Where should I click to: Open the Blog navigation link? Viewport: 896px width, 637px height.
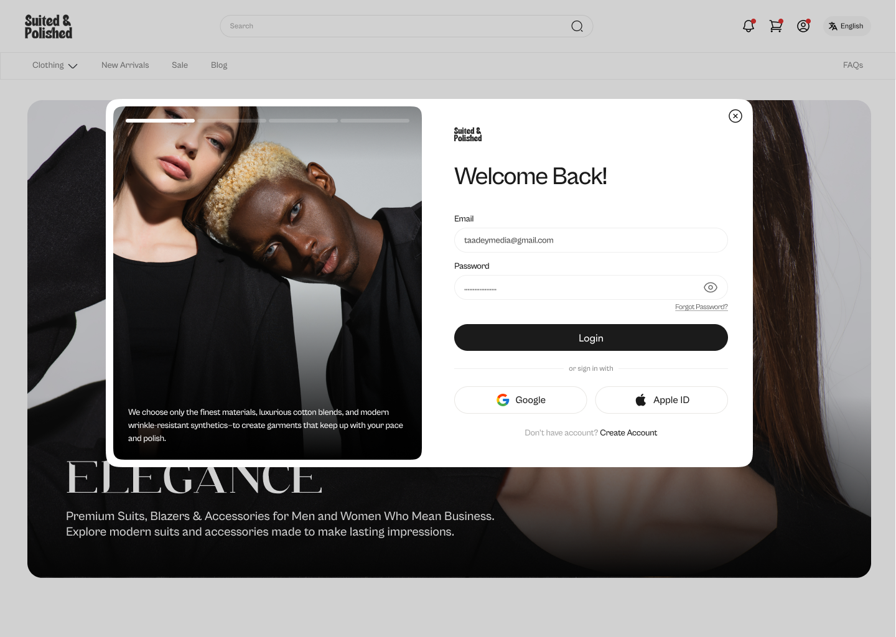(x=219, y=65)
